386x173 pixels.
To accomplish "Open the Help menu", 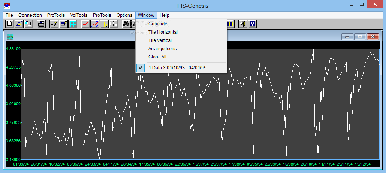I will pyautogui.click(x=165, y=15).
